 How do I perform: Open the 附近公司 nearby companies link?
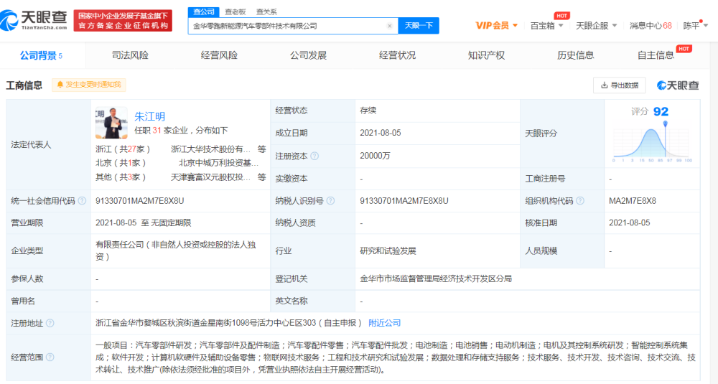[x=385, y=323]
